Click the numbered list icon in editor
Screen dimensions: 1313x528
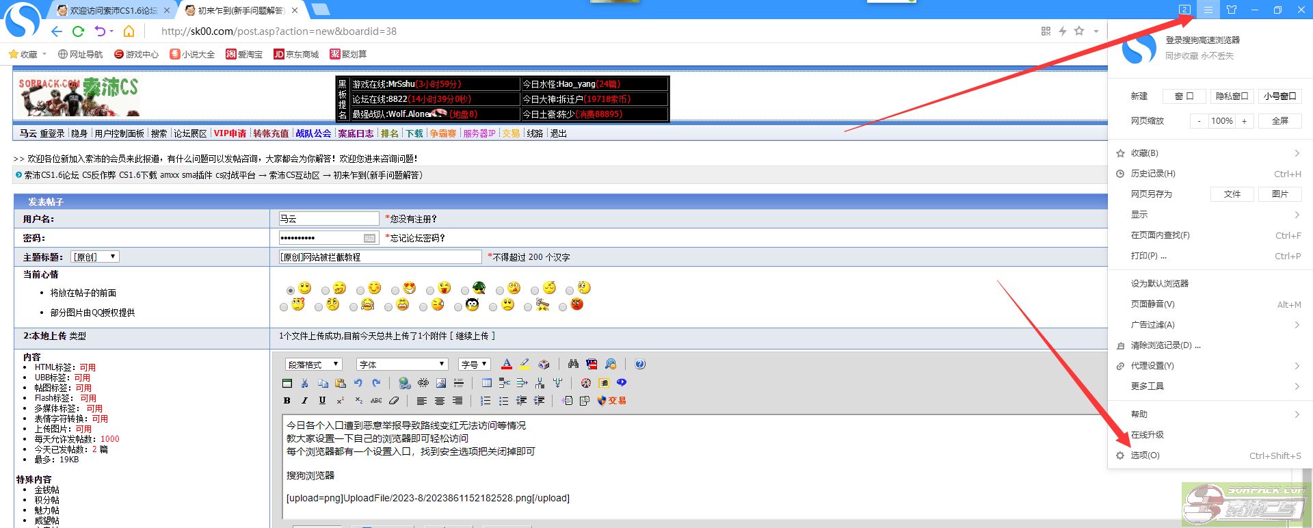pos(486,401)
